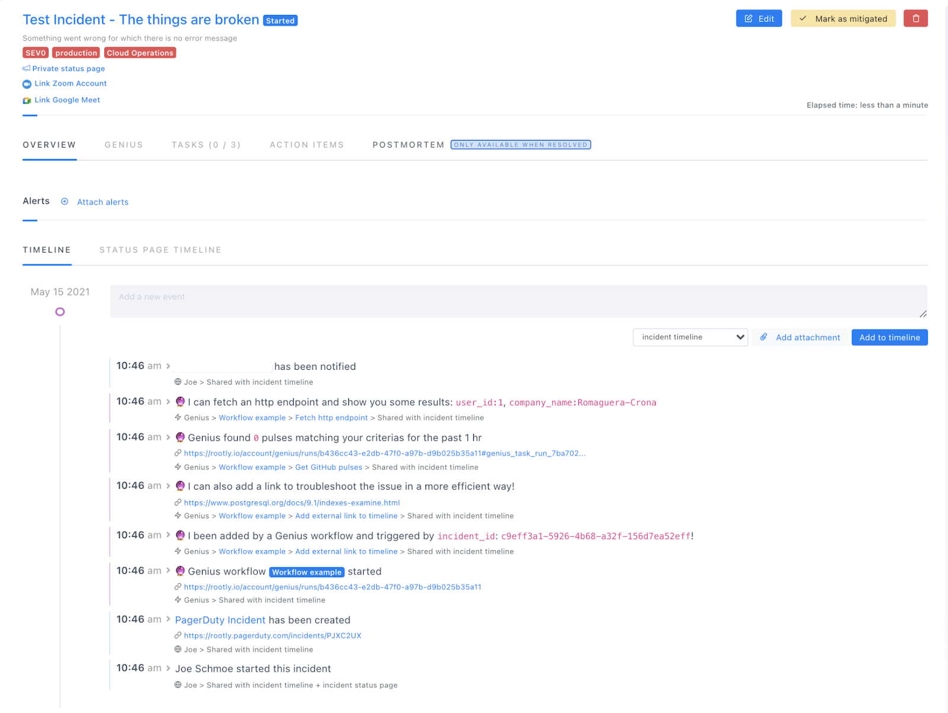The height and width of the screenshot is (713, 948).
Task: Expand the has been notified event chevron
Action: click(168, 366)
